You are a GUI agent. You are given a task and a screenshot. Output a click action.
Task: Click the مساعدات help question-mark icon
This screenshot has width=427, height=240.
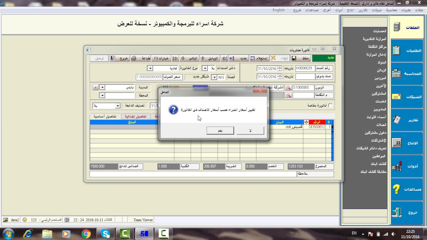[x=396, y=189]
